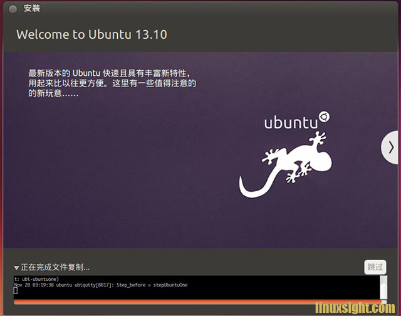Click the log line 't: ubi-ubuntuone)'
The width and height of the screenshot is (401, 316).
pos(36,279)
